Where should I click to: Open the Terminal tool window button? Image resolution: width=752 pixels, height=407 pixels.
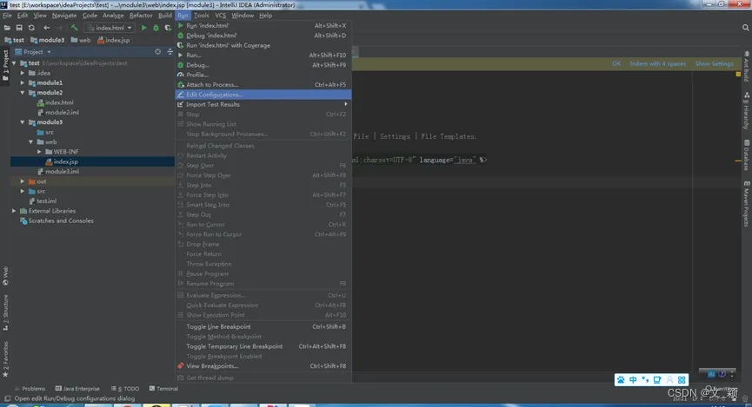(x=163, y=389)
